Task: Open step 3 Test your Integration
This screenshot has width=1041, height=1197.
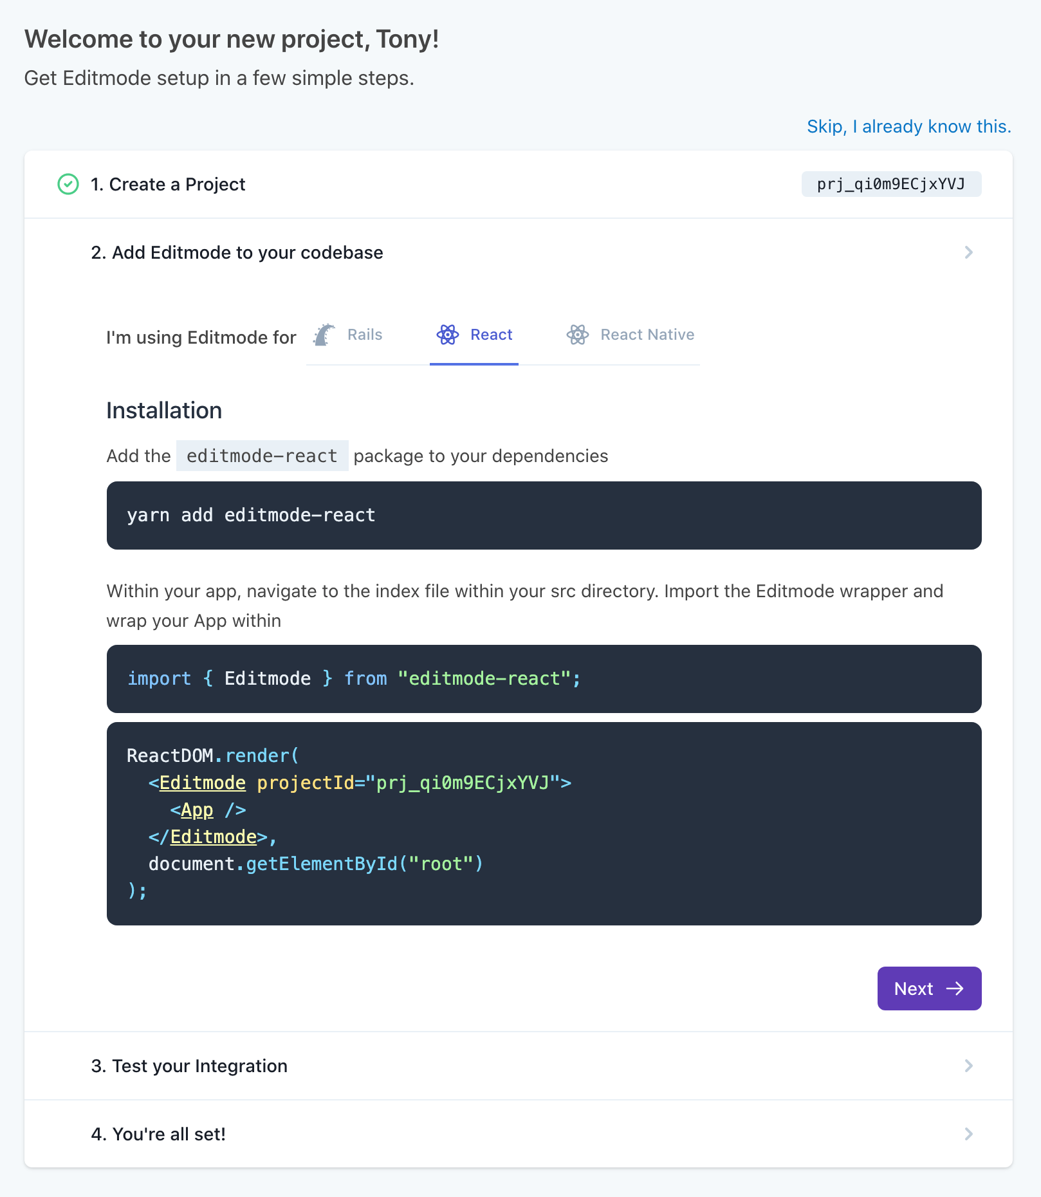Action: tap(189, 1066)
